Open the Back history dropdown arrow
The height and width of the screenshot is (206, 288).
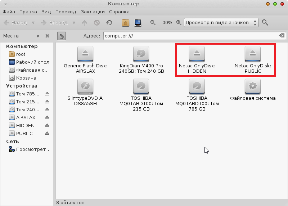[x=33, y=23]
